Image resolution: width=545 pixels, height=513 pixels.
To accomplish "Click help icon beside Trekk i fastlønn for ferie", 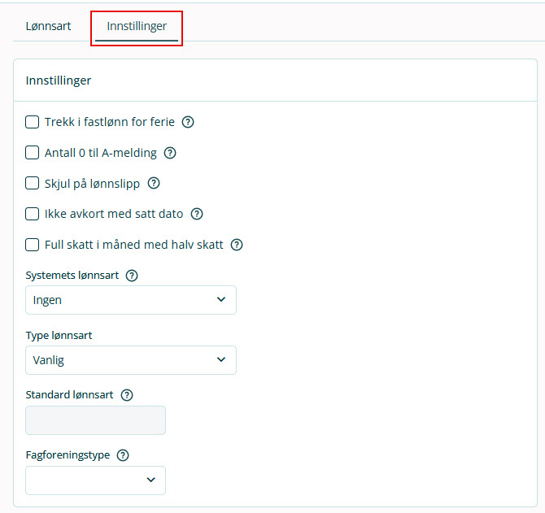I will tap(188, 123).
